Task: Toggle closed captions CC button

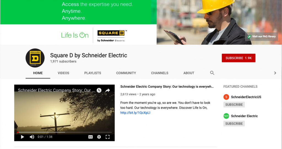Action: tap(90, 137)
